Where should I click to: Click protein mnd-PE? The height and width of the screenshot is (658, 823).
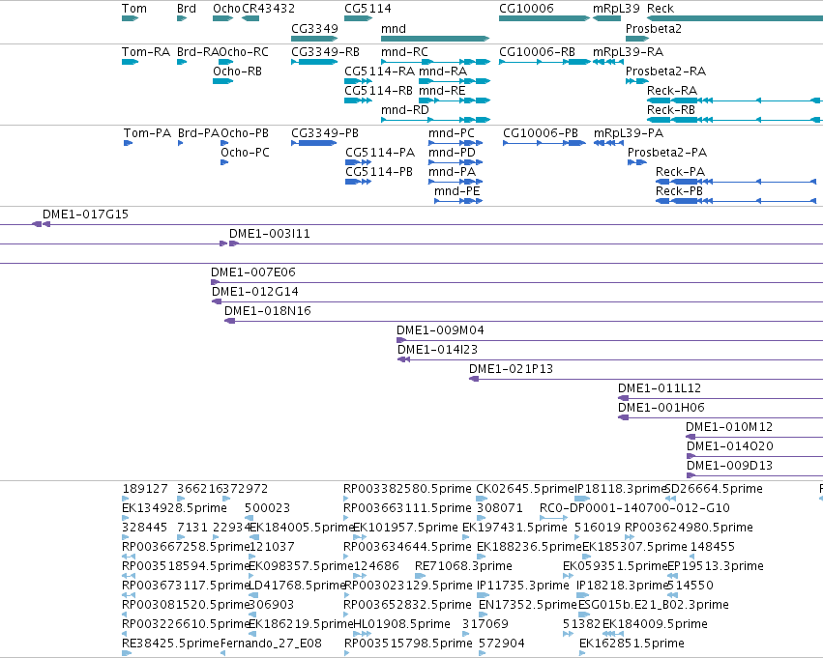click(458, 201)
